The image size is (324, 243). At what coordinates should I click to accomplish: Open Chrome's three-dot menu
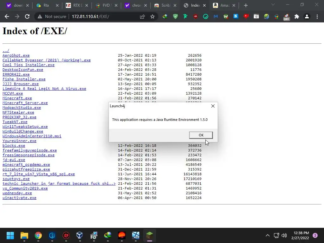tap(317, 16)
